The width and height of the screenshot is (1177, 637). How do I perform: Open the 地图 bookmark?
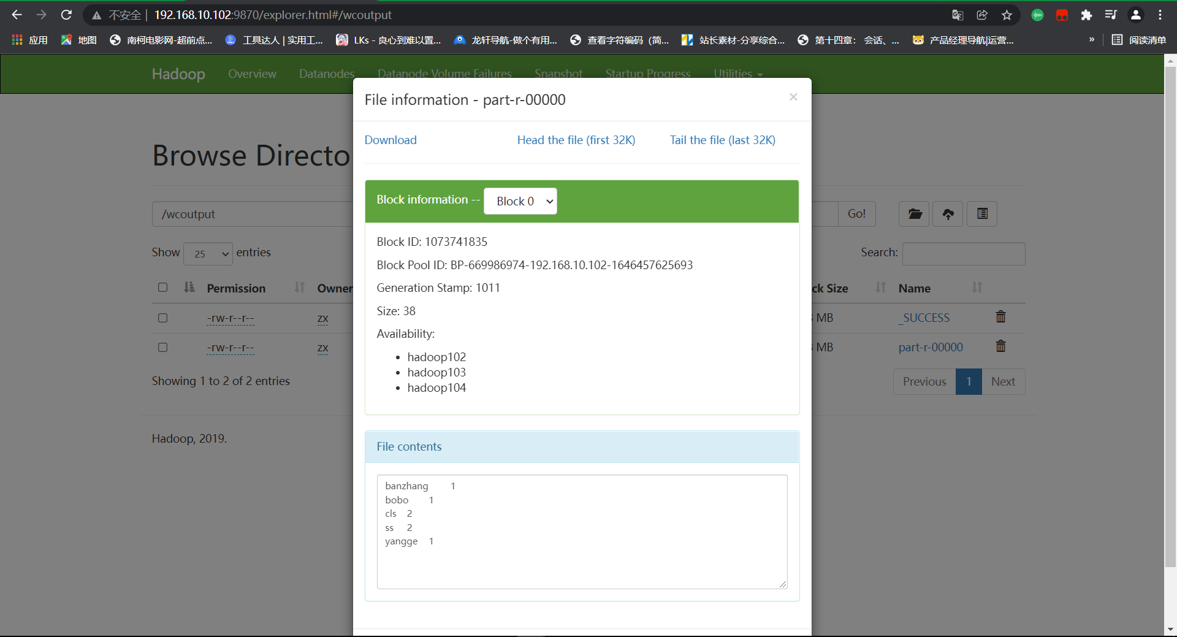[78, 40]
